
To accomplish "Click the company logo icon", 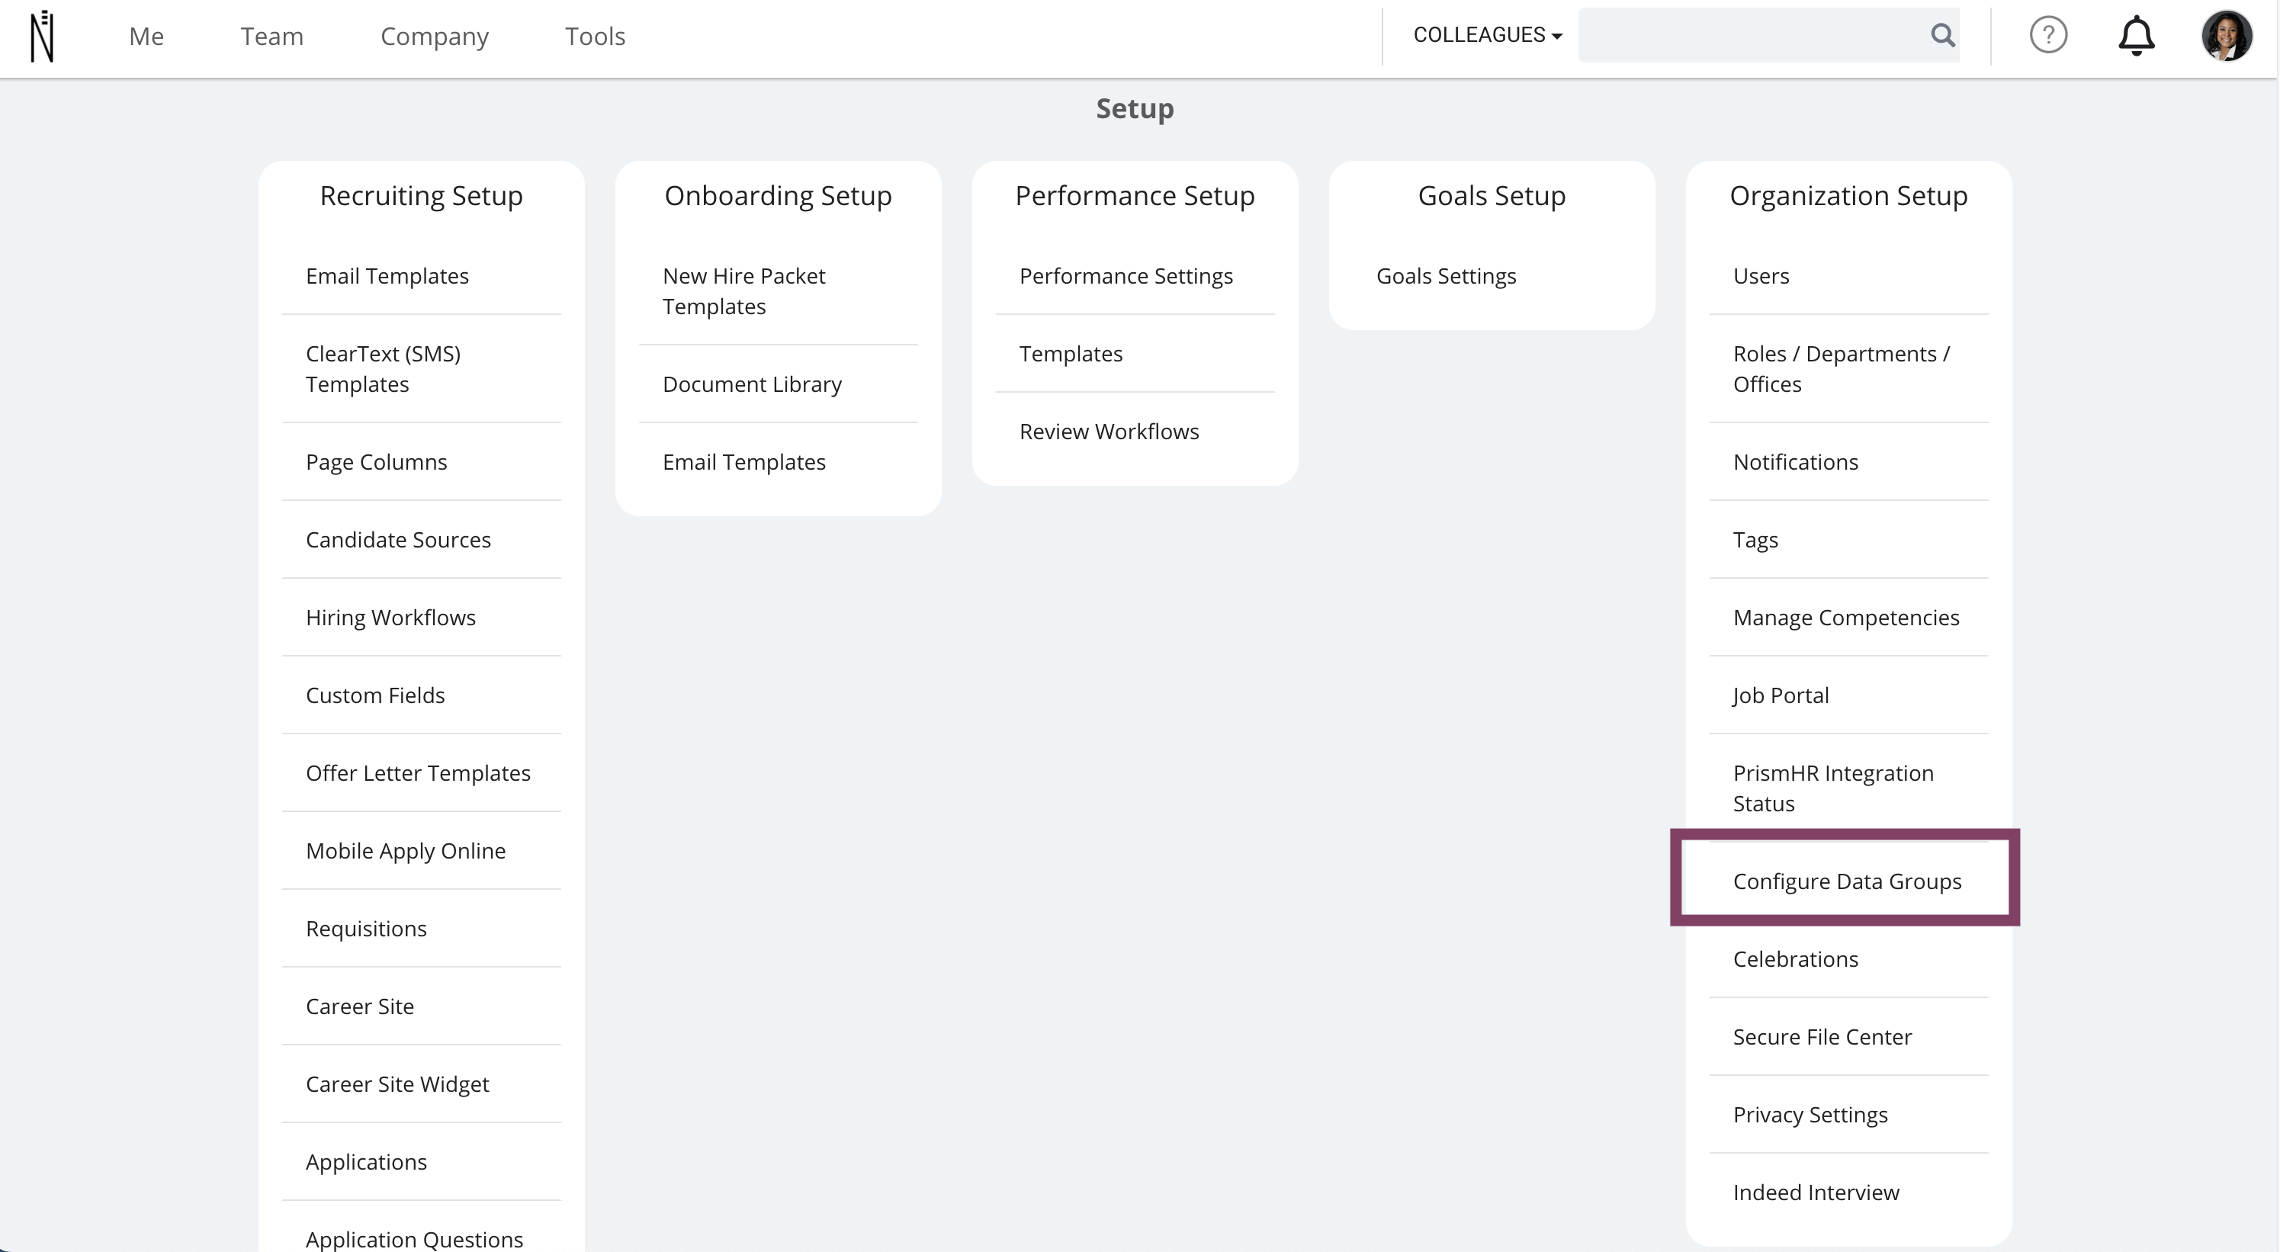I will (42, 37).
